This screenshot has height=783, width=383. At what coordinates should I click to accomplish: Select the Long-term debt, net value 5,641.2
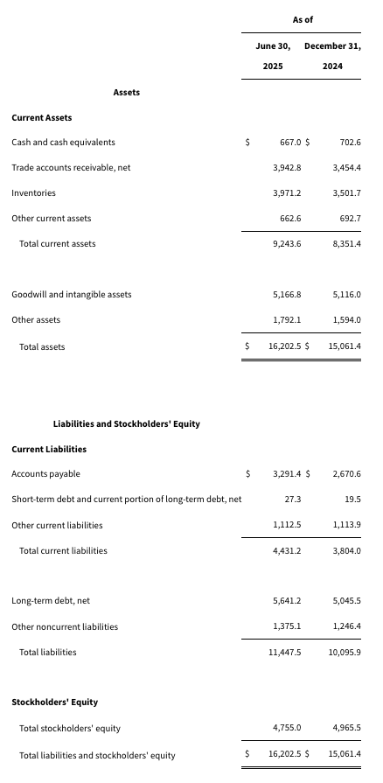(287, 601)
